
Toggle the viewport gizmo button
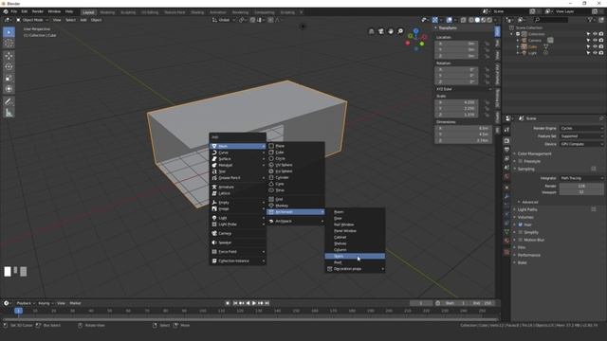435,20
